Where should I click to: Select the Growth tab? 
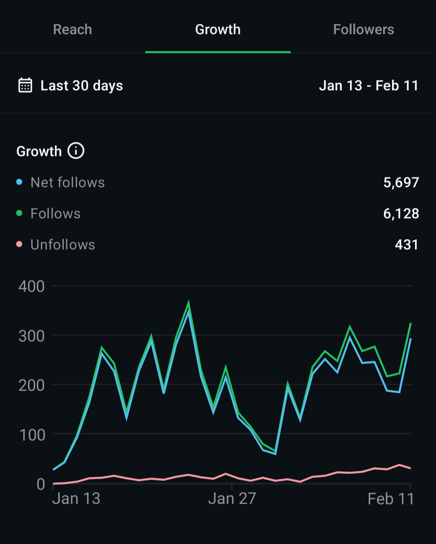point(218,29)
